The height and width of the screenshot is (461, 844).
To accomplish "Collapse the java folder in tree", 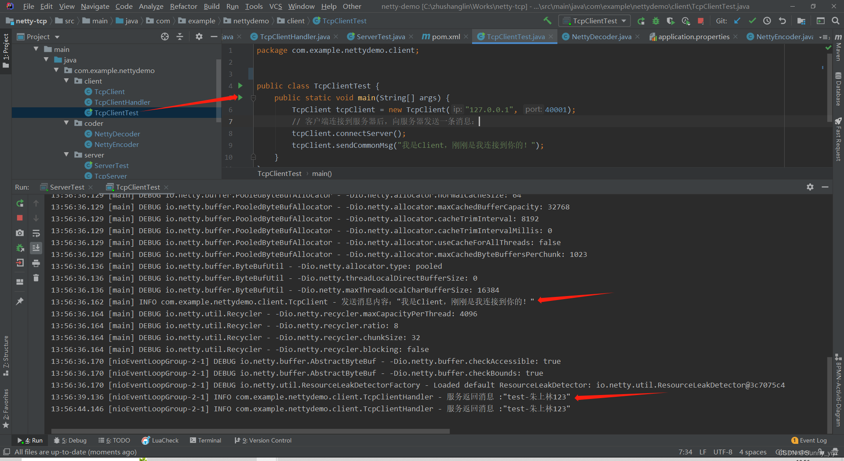I will [x=46, y=60].
